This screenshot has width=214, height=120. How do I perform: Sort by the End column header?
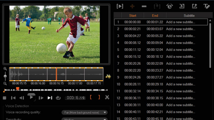[x=155, y=16]
